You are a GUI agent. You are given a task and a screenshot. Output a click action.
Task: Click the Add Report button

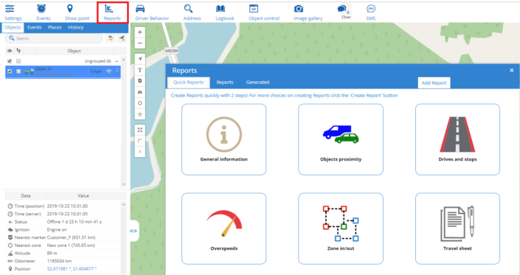[434, 83]
